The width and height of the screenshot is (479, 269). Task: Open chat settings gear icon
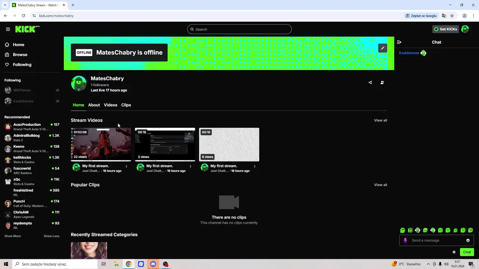454,252
